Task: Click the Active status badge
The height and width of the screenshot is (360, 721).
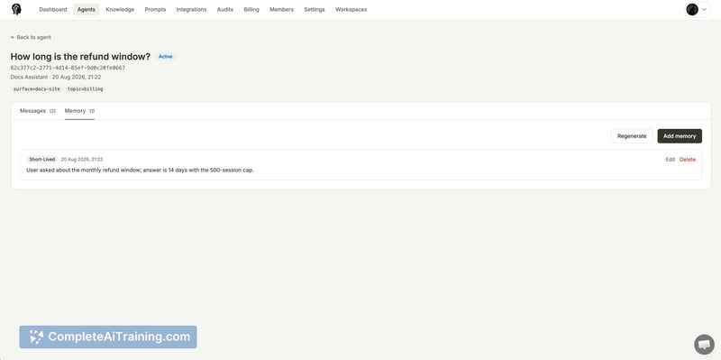Action: 166,57
